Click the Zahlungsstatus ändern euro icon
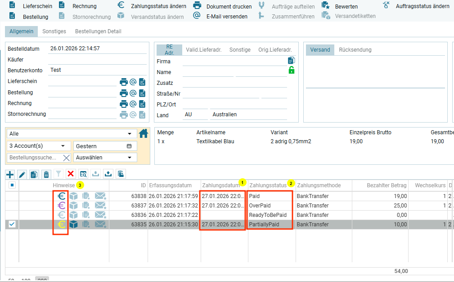Screen dimensions: 454x282 pos(121,5)
